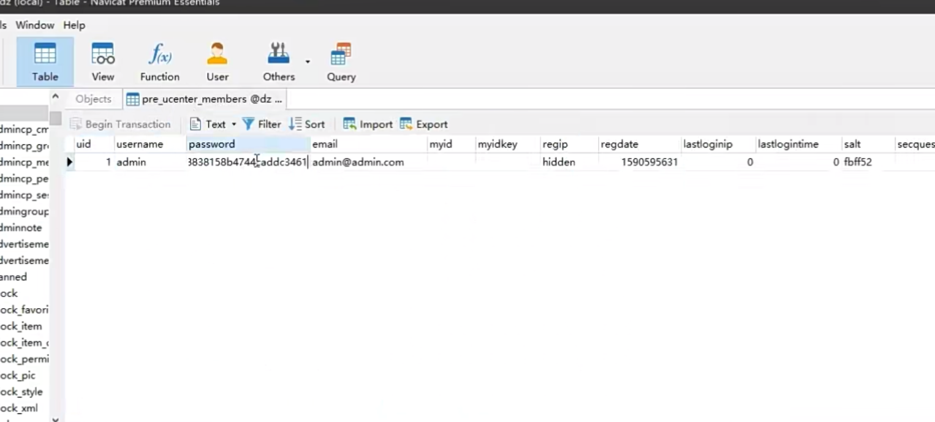935x422 pixels.
Task: Select the regdate column header
Action: coord(639,145)
